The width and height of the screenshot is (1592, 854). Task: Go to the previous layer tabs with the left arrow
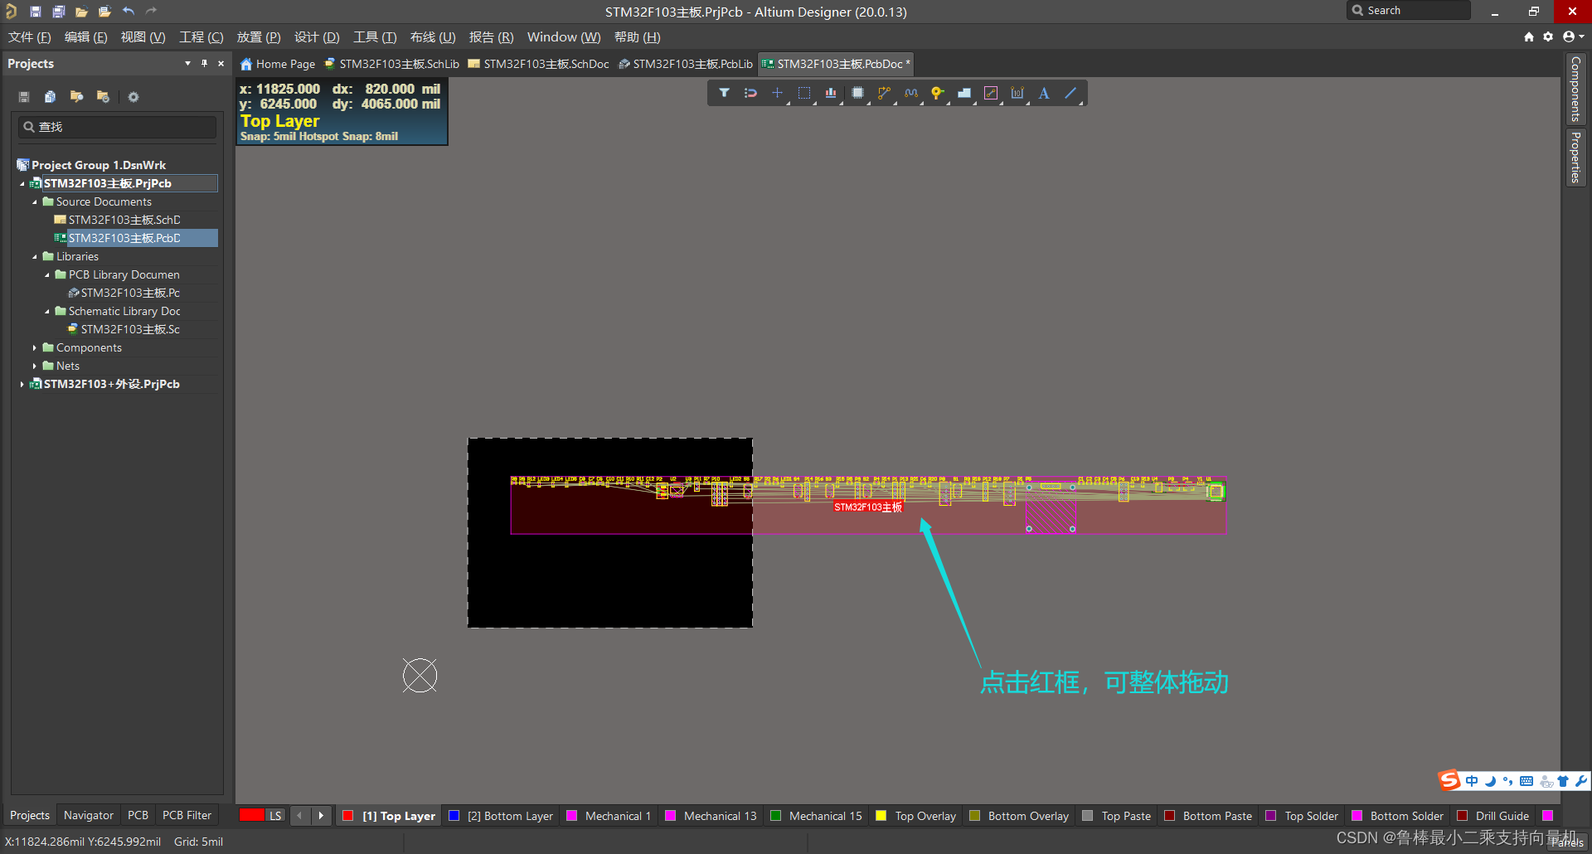[x=299, y=816]
